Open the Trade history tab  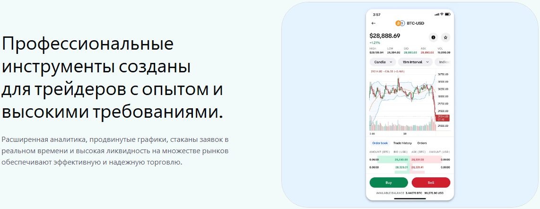[402, 143]
